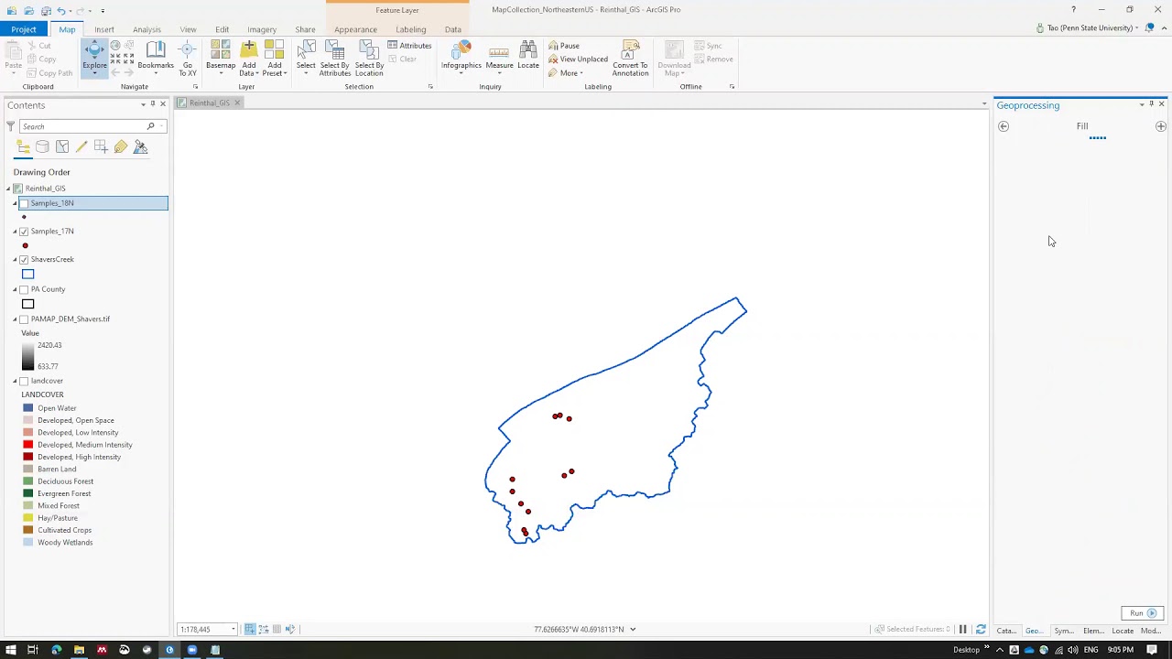Click Convert To Annotation

coord(630,59)
